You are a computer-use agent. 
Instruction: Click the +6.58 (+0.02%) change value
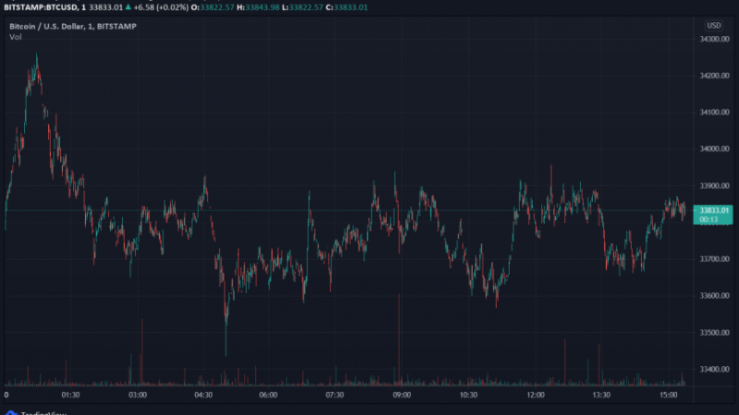161,7
